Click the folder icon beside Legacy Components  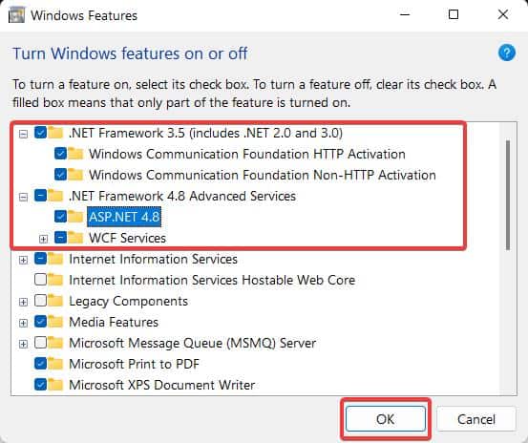pos(55,301)
